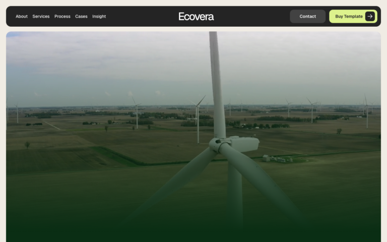Visit the Insight nav link
387x242 pixels.
coord(99,16)
